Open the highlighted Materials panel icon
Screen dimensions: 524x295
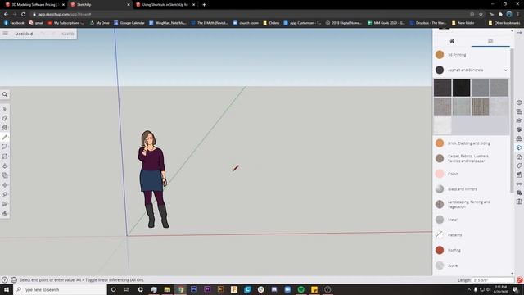519,147
